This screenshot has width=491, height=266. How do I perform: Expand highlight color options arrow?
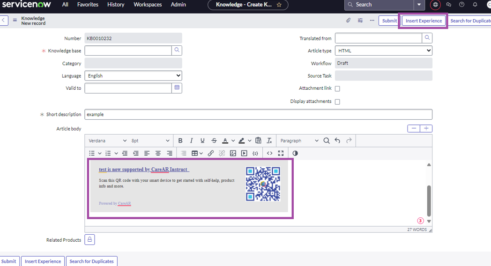[250, 141]
